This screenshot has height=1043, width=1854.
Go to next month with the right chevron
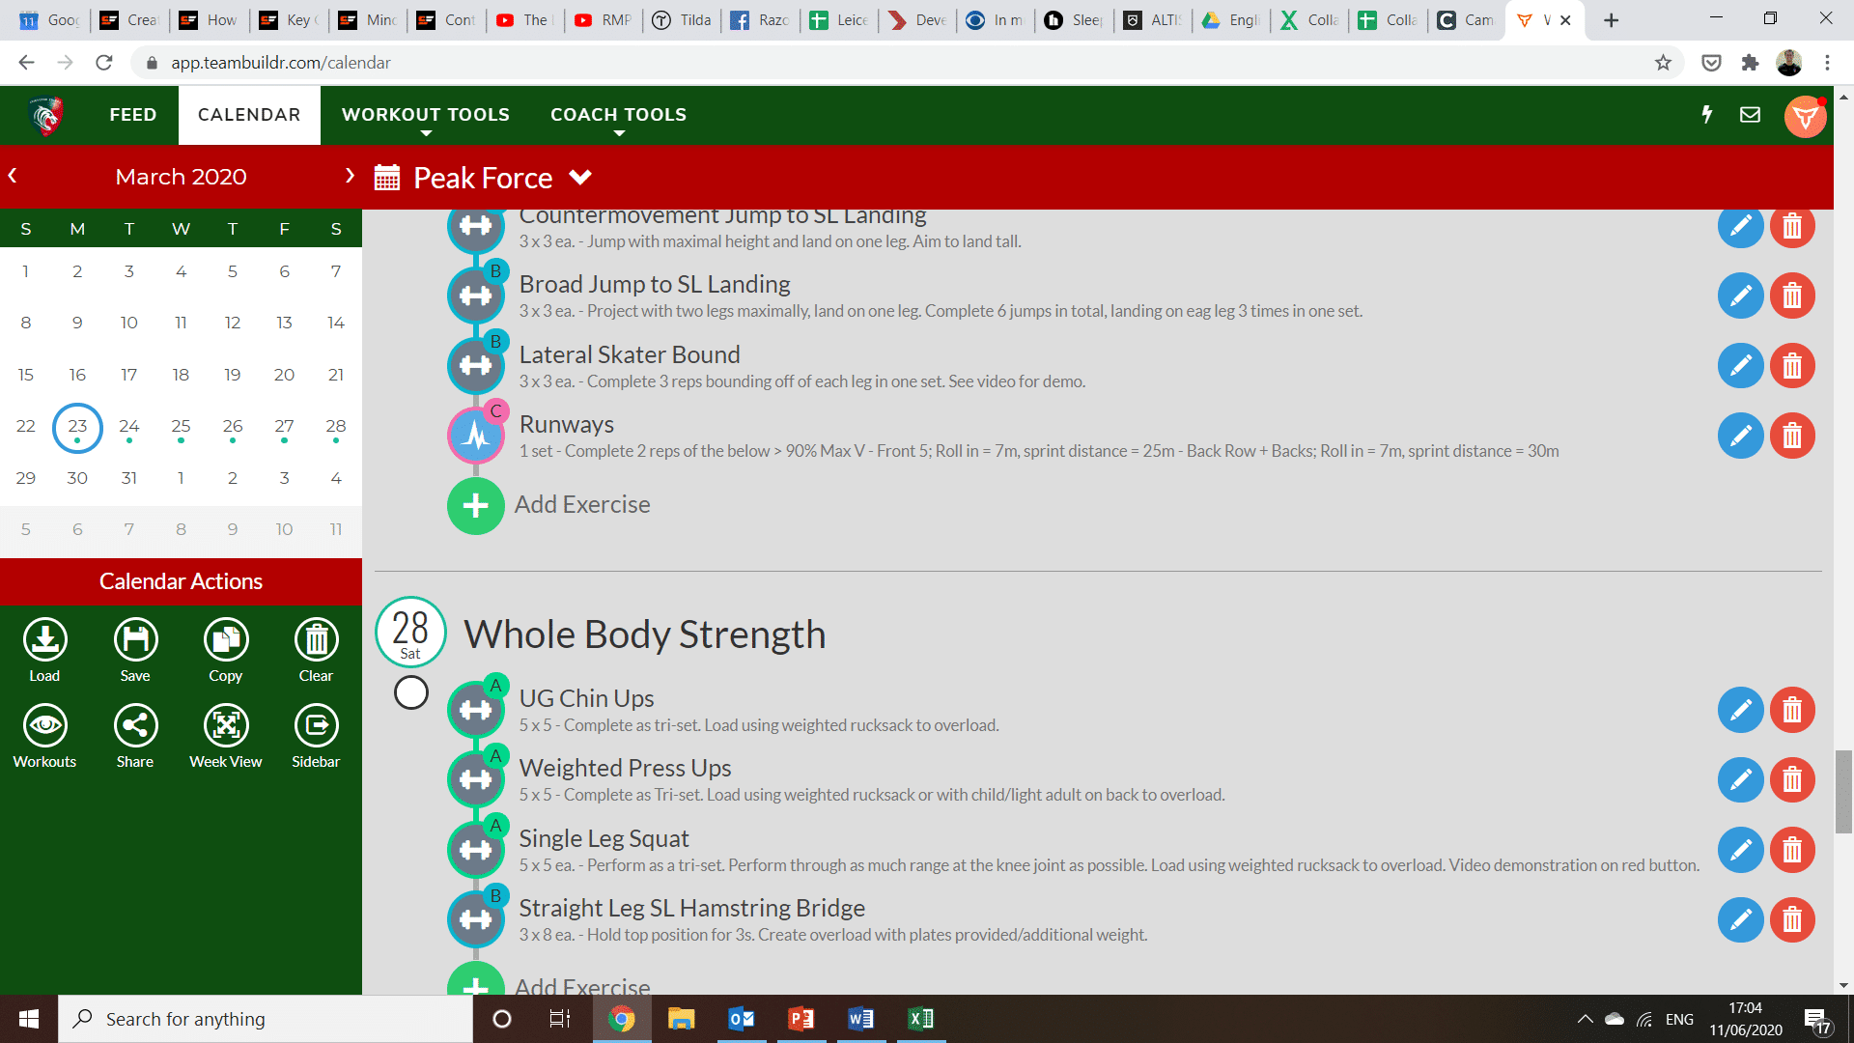350,176
